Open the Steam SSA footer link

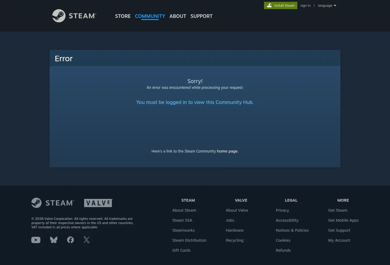coord(182,220)
